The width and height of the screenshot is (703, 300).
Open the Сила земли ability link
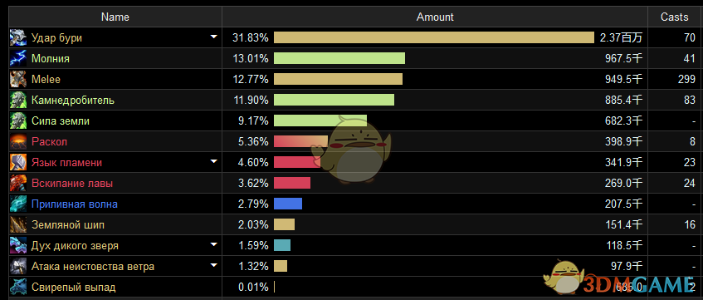tap(60, 120)
